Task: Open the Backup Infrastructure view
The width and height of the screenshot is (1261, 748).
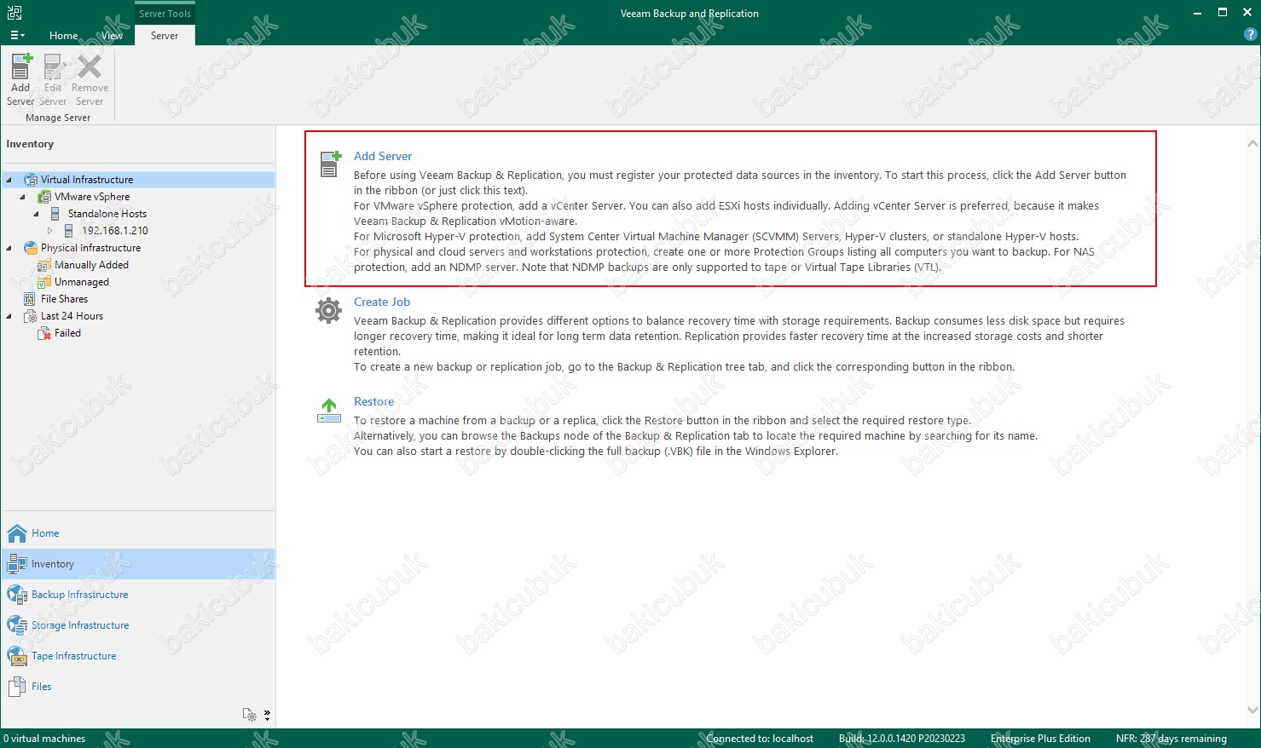Action: 138,595
